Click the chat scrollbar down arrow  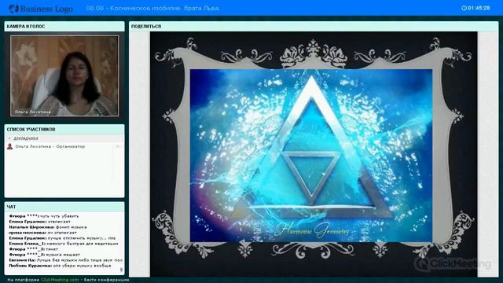(x=121, y=270)
